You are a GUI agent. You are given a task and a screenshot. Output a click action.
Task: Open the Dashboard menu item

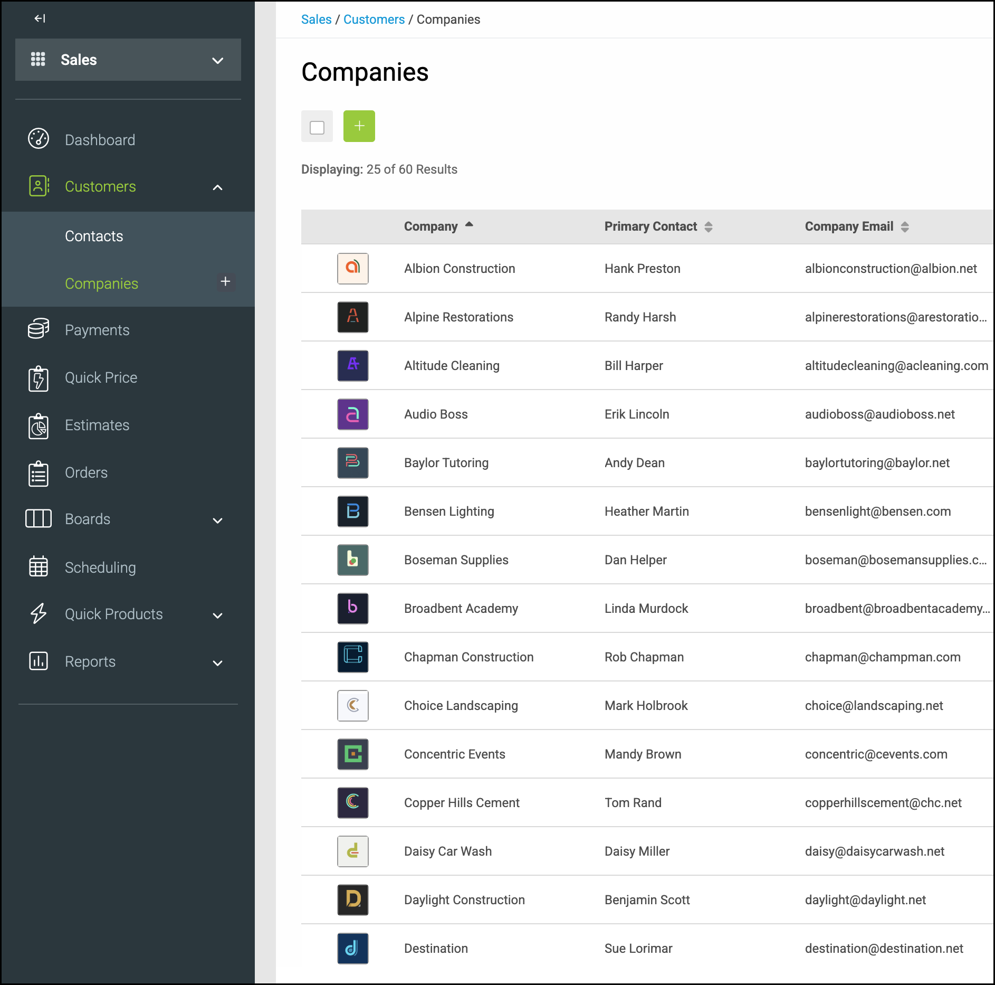tap(100, 140)
